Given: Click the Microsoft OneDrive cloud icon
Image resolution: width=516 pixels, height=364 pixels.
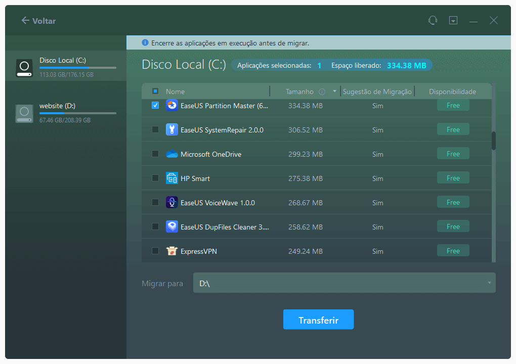Looking at the screenshot, I should tap(172, 154).
